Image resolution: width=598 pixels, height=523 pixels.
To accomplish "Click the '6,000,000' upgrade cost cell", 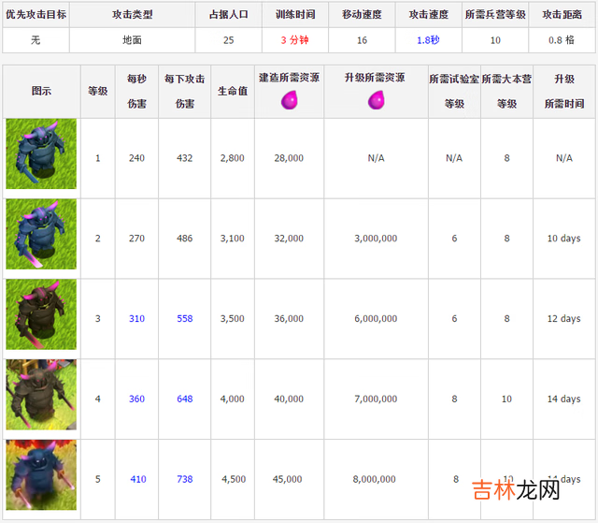I will (x=376, y=318).
